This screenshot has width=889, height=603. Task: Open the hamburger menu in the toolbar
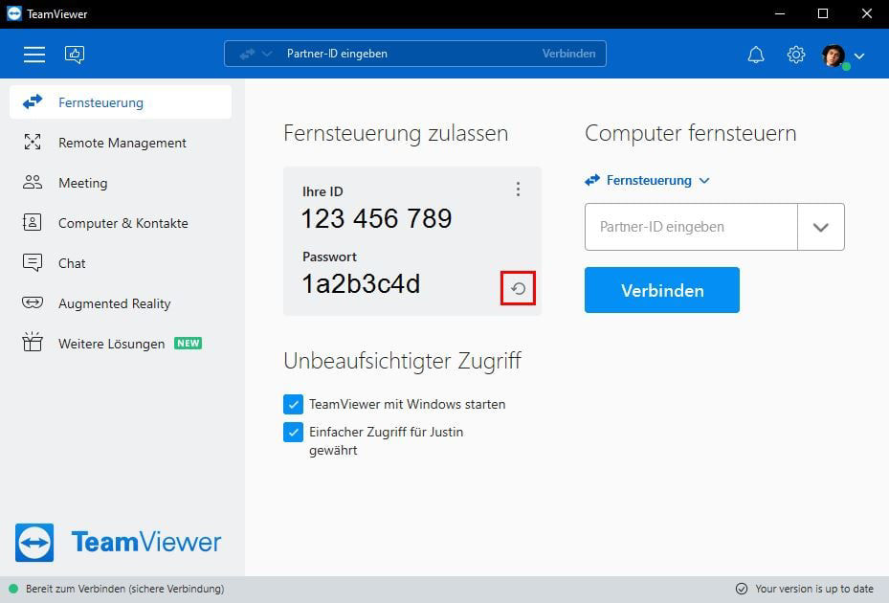click(34, 55)
